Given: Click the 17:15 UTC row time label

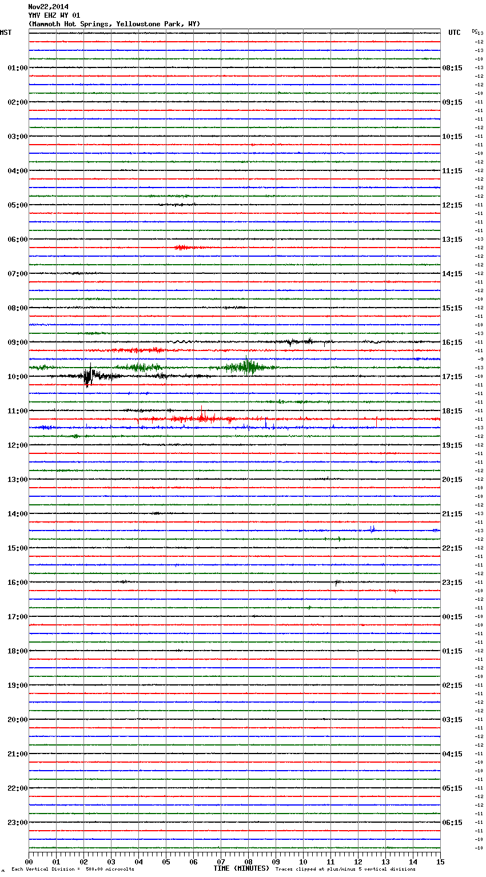Looking at the screenshot, I should [x=452, y=377].
